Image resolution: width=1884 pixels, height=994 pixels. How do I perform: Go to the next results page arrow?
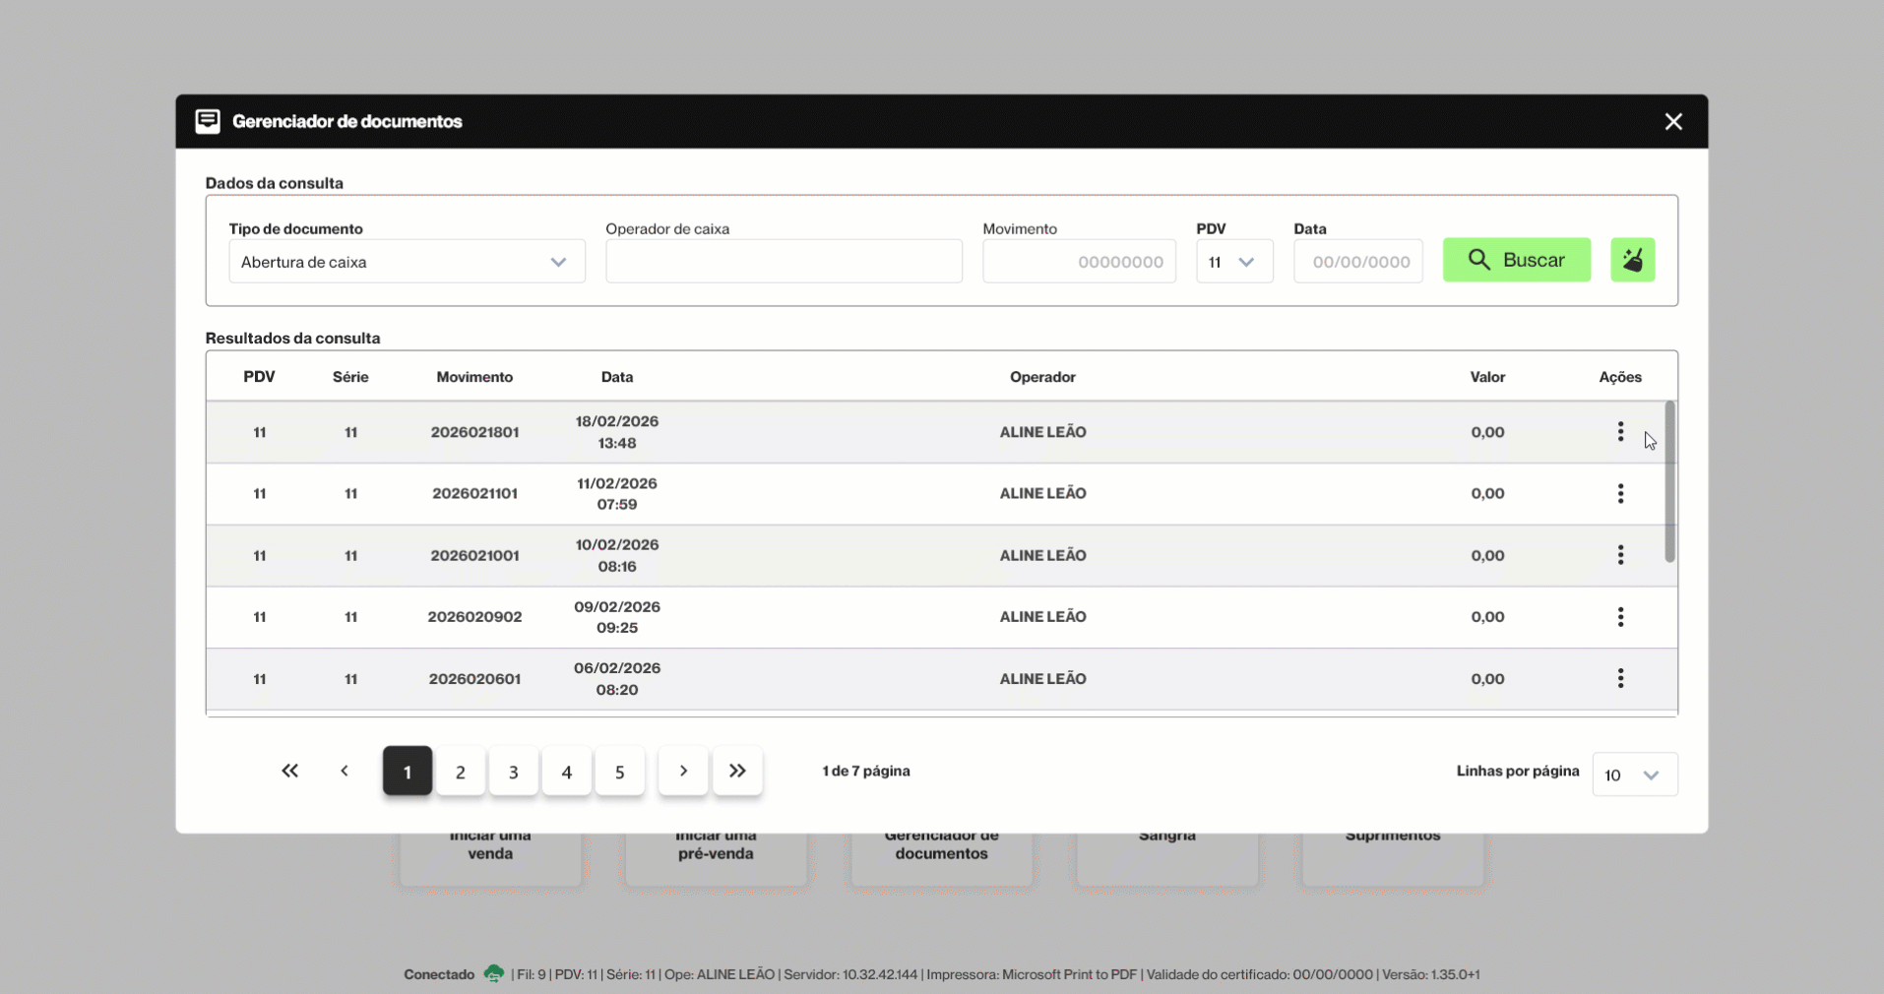683,772
